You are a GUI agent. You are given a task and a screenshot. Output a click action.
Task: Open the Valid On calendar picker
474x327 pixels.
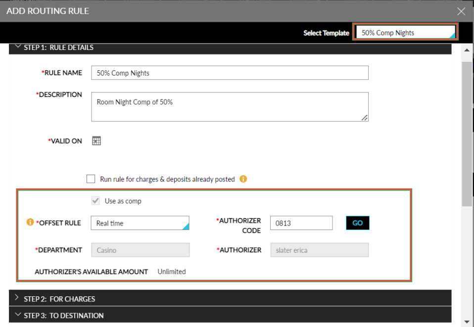pos(96,140)
